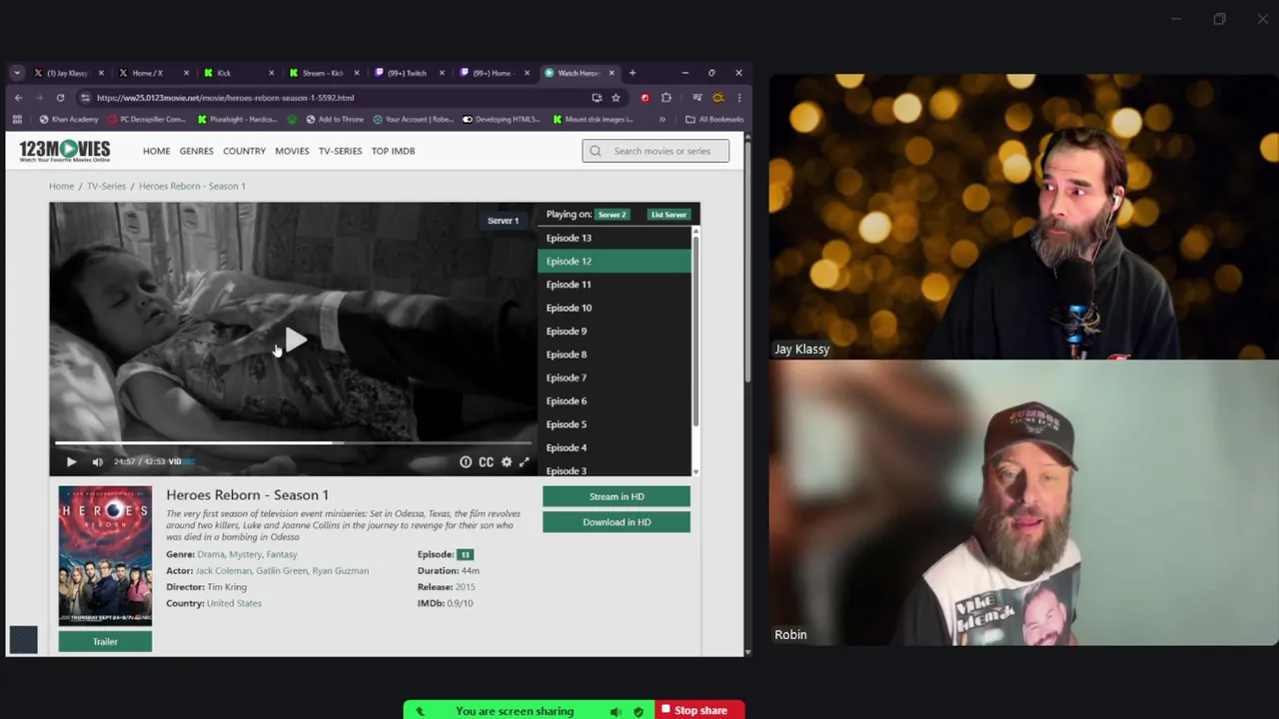Select Episode 9 from the list
This screenshot has height=719, width=1279.
pos(615,332)
